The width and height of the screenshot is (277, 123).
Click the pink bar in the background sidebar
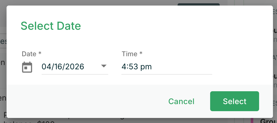[252, 120]
